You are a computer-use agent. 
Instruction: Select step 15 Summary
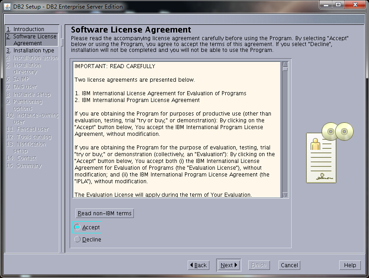point(24,166)
